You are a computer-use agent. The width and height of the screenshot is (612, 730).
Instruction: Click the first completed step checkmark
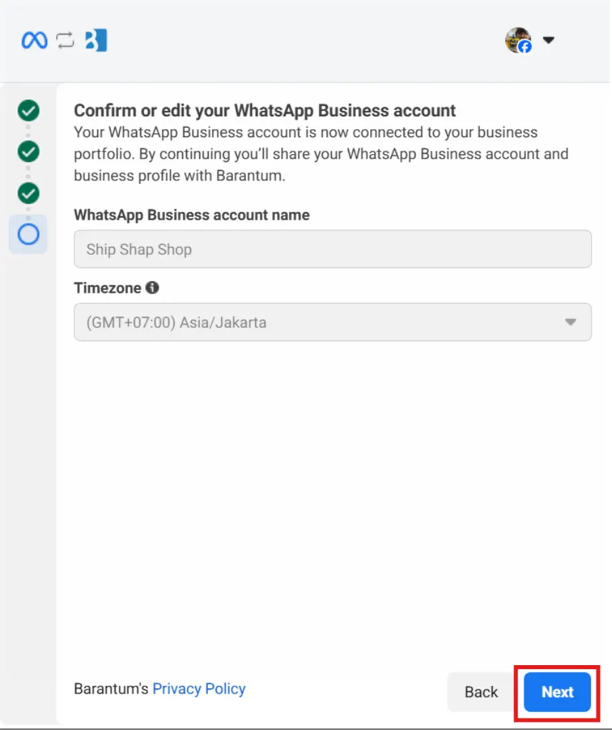coord(28,111)
